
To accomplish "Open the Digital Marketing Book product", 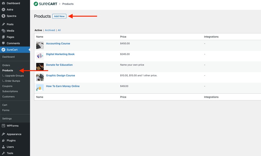I will pyautogui.click(x=60, y=54).
